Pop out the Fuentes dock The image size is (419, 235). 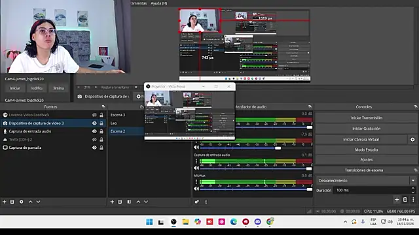[x=103, y=106]
